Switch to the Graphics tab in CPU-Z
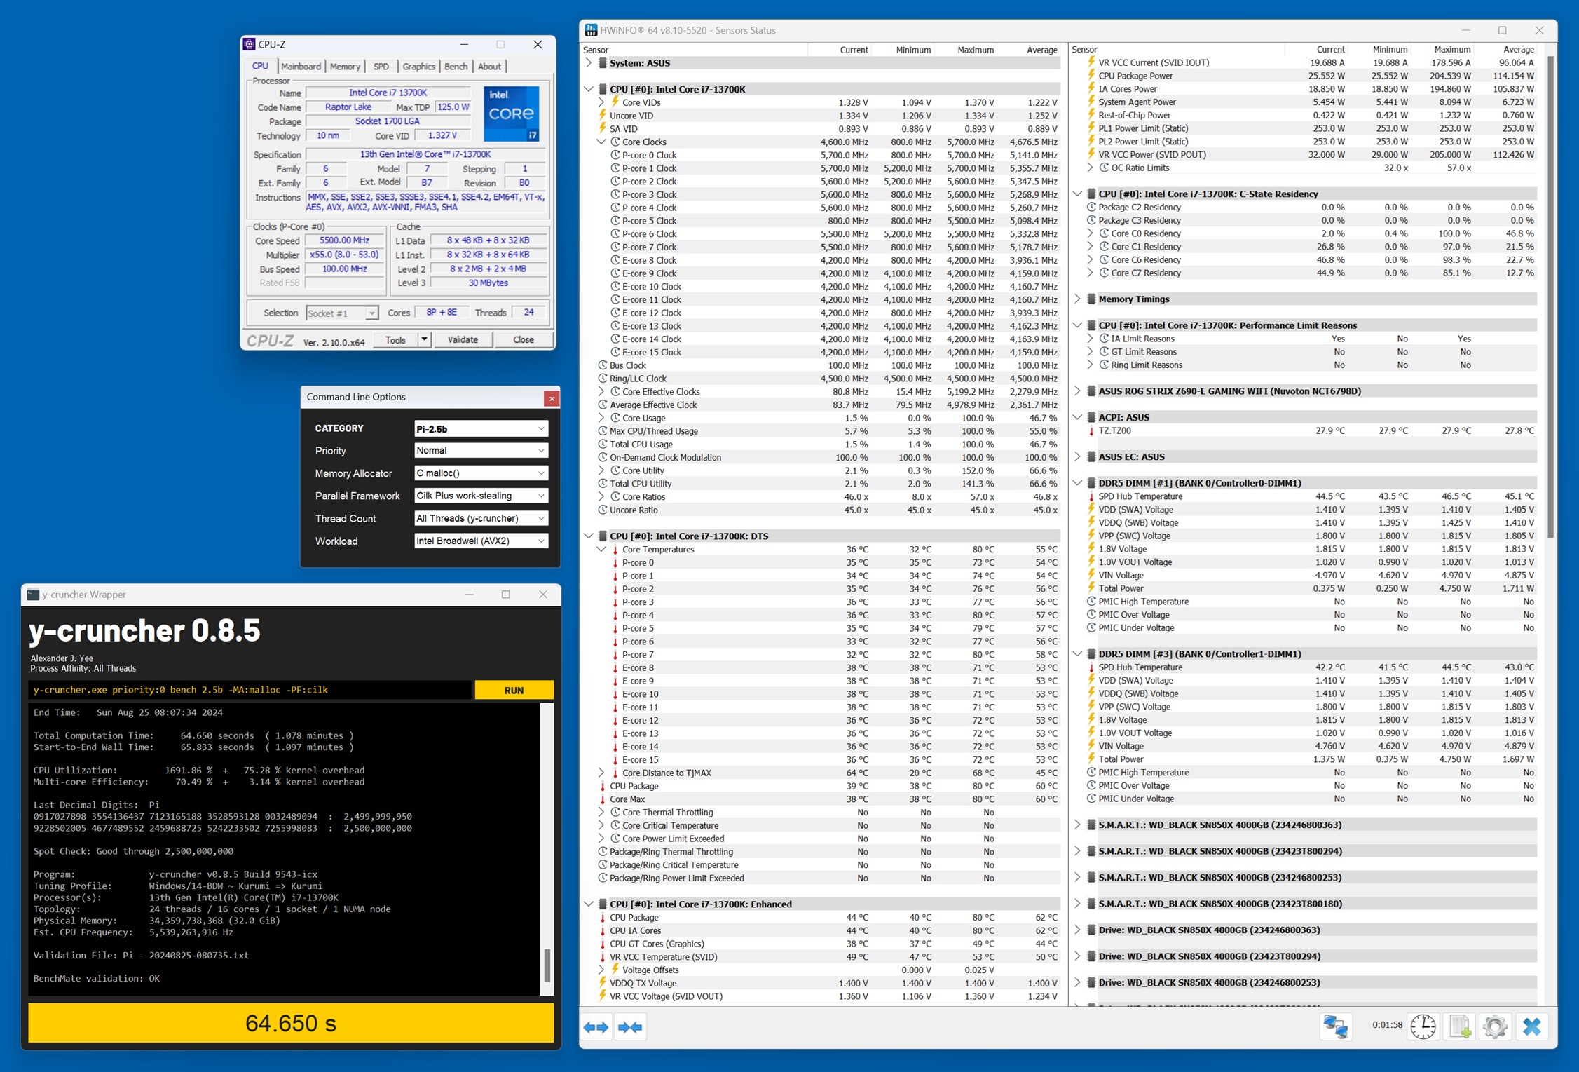 pos(418,67)
